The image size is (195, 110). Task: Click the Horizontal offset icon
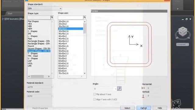[143, 88]
